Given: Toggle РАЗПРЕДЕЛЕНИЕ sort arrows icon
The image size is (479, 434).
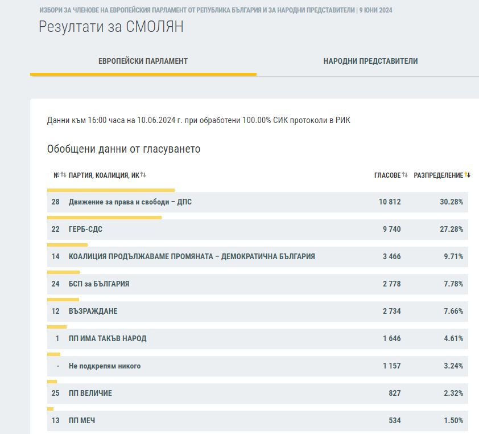Looking at the screenshot, I should [x=468, y=175].
